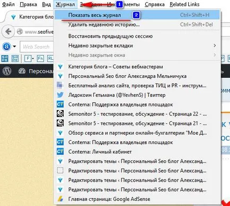Open Бесплатный анализ сайта history entry
Screen dimensions: 230x206
[x=137, y=86]
